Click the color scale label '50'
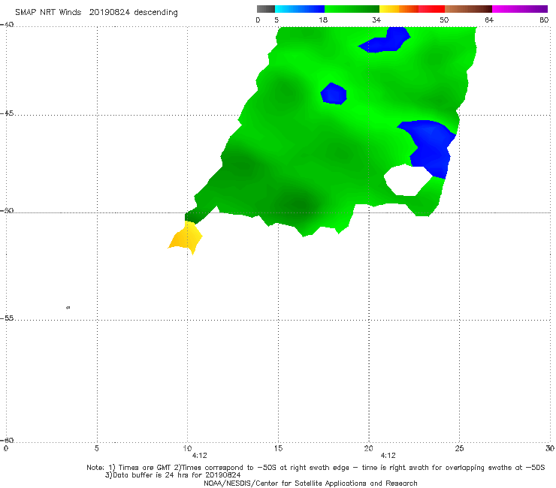Viewport: 556px width, 488px height. tap(444, 20)
